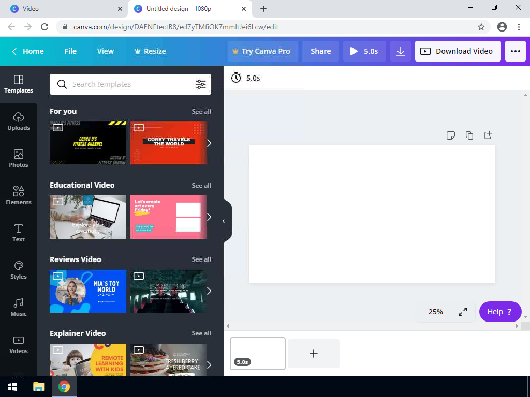Show more Educational Video templates
Image resolution: width=530 pixels, height=397 pixels.
click(209, 217)
